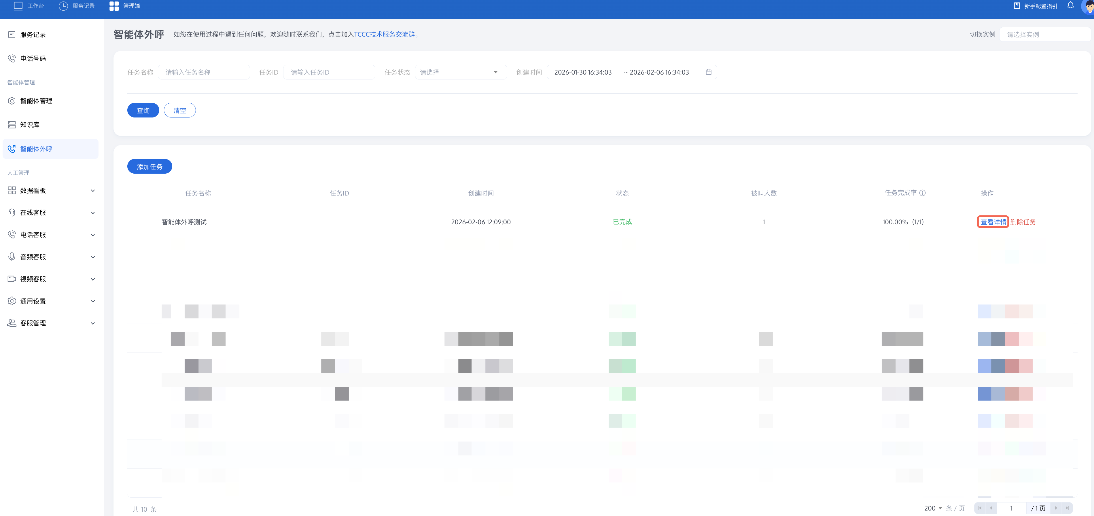This screenshot has width=1094, height=516.
Task: Select 智能体管理 in the sidebar
Action: pos(36,101)
